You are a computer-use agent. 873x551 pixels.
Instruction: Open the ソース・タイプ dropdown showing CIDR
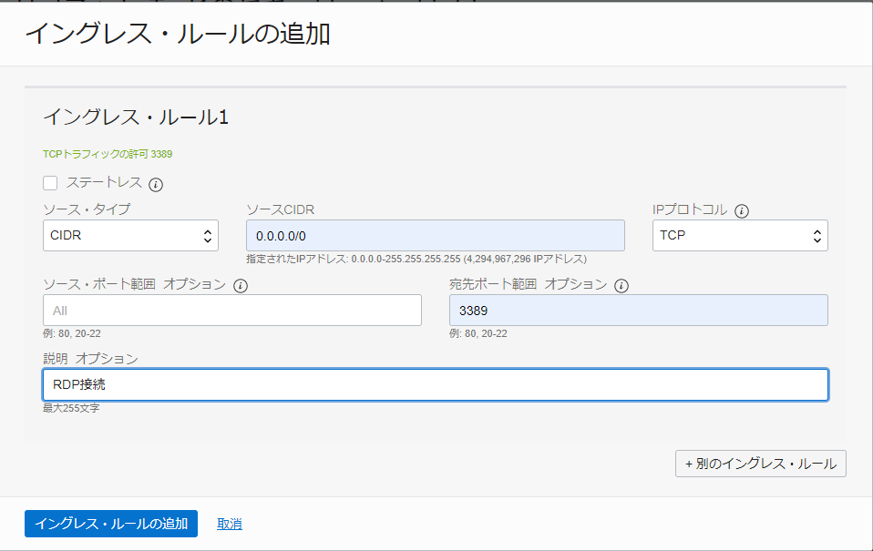128,235
